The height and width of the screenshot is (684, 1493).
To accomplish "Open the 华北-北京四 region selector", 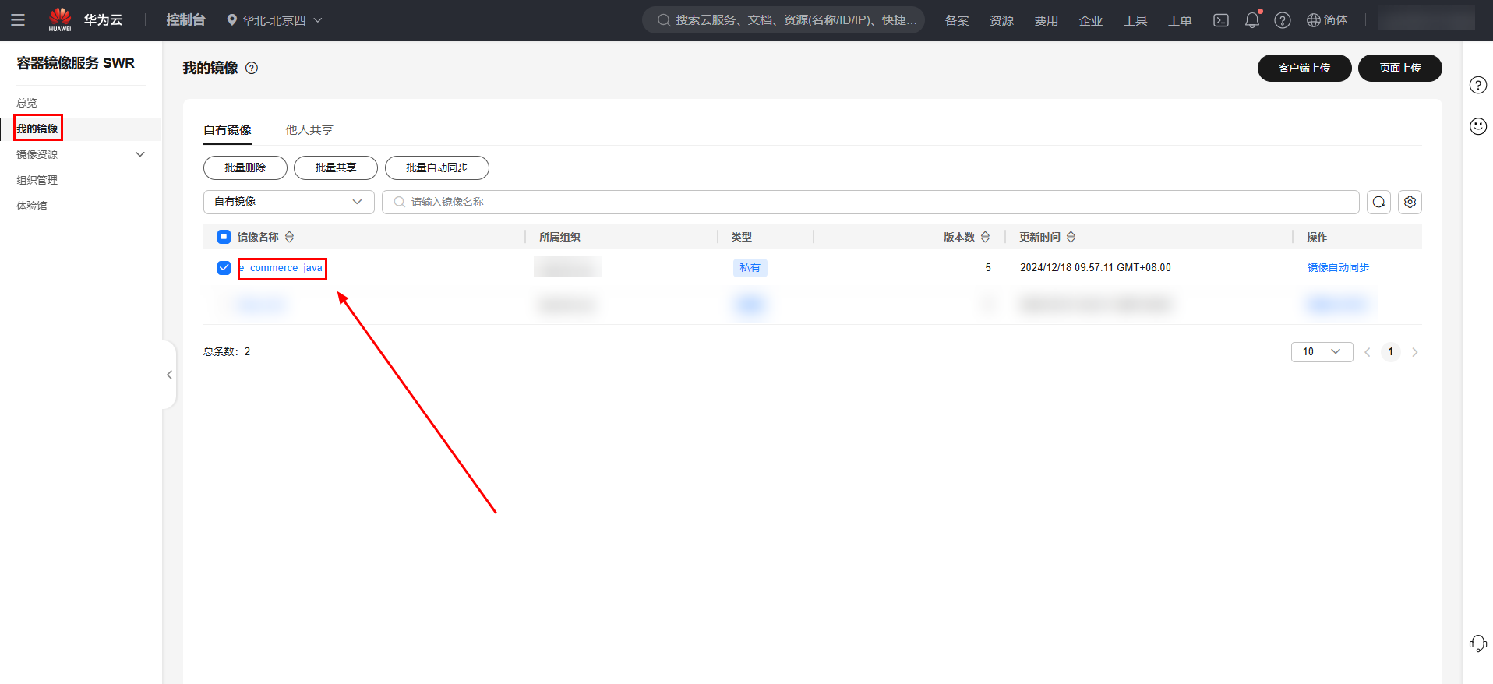I will pyautogui.click(x=274, y=20).
